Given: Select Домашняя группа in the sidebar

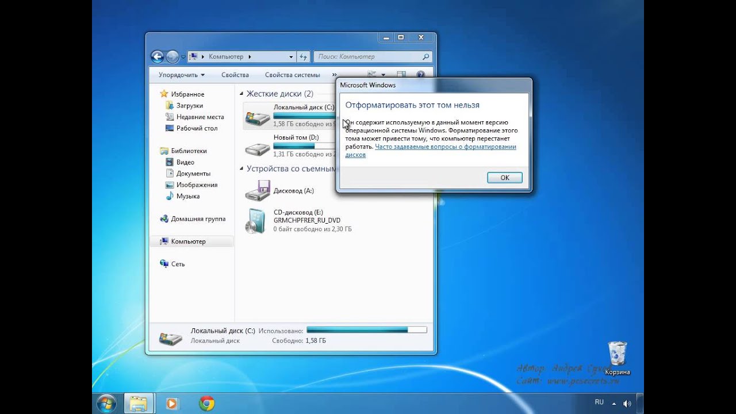Looking at the screenshot, I should coord(198,219).
